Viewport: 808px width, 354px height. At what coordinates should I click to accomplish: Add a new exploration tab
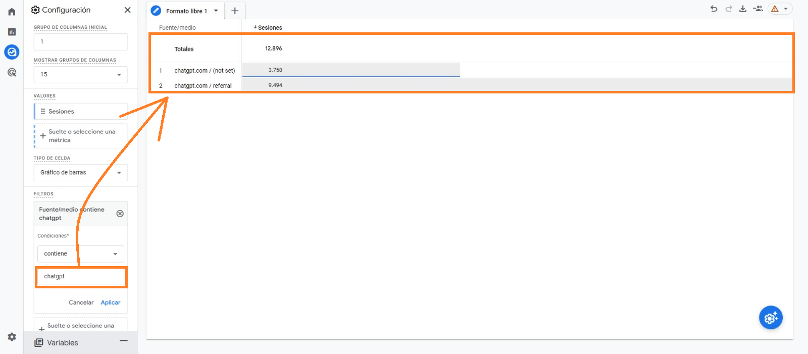point(235,11)
